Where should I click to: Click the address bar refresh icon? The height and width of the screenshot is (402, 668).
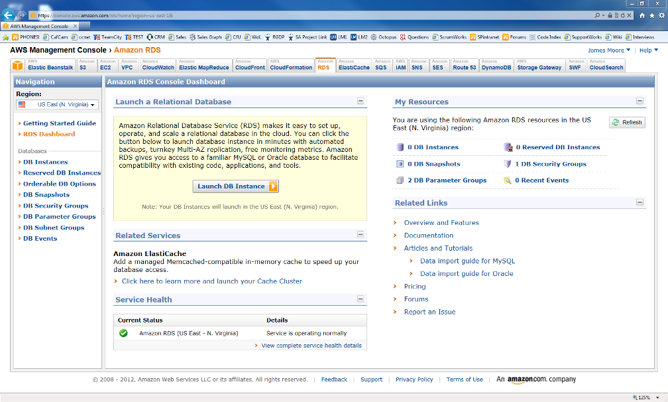tap(622, 15)
